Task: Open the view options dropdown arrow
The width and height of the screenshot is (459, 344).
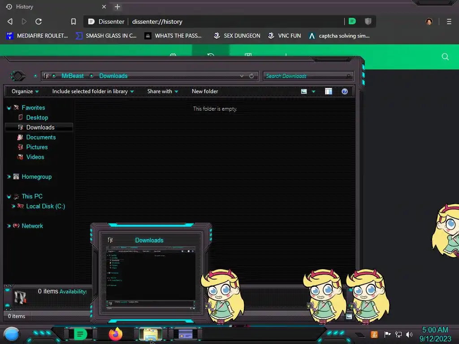Action: point(313,91)
